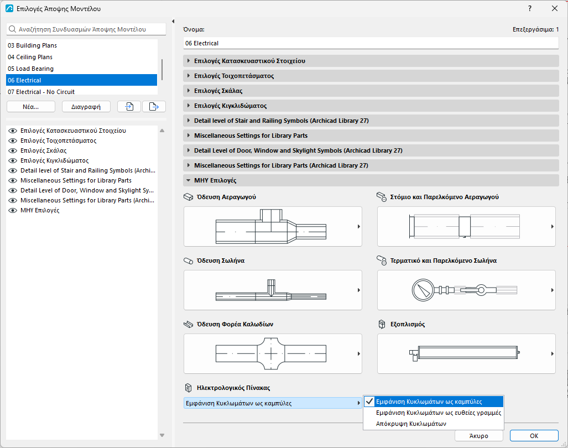Viewport: 568px width, 448px height.
Task: Click the Διαγραφή button
Action: [x=86, y=107]
